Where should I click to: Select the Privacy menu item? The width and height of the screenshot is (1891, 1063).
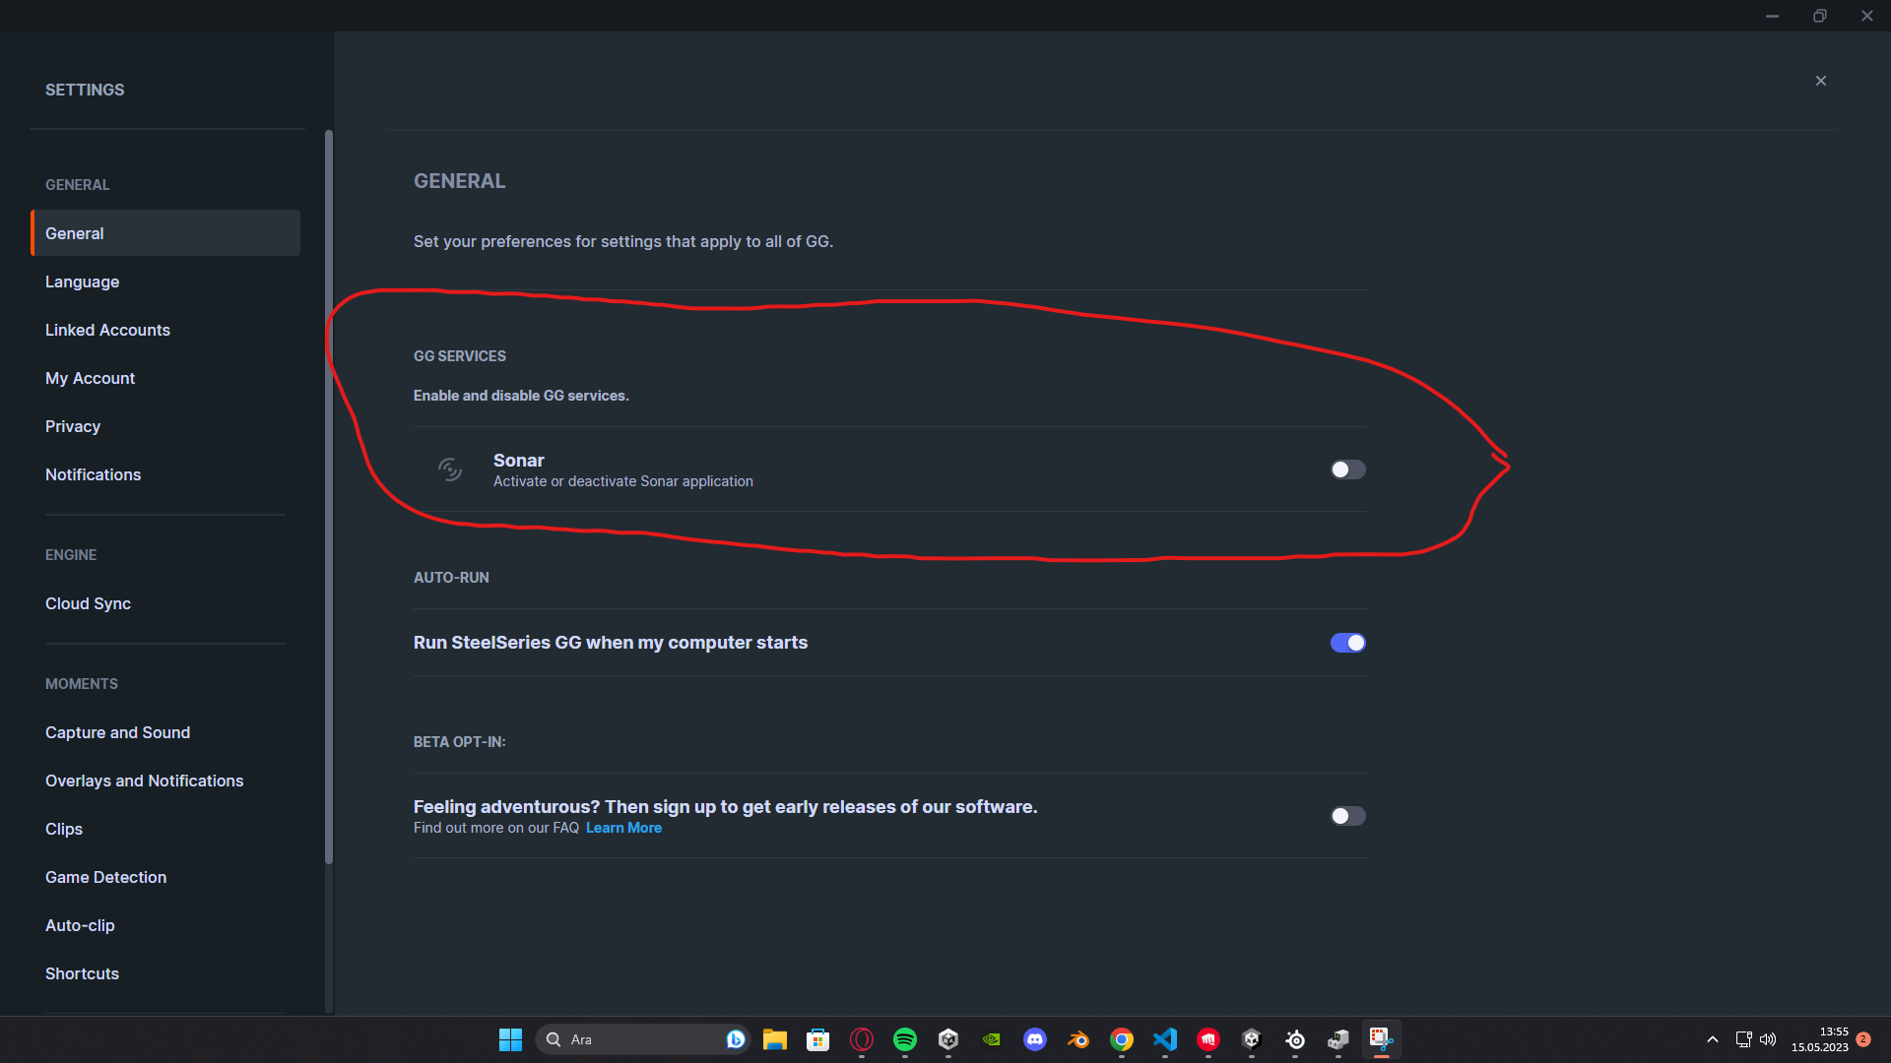click(x=73, y=426)
